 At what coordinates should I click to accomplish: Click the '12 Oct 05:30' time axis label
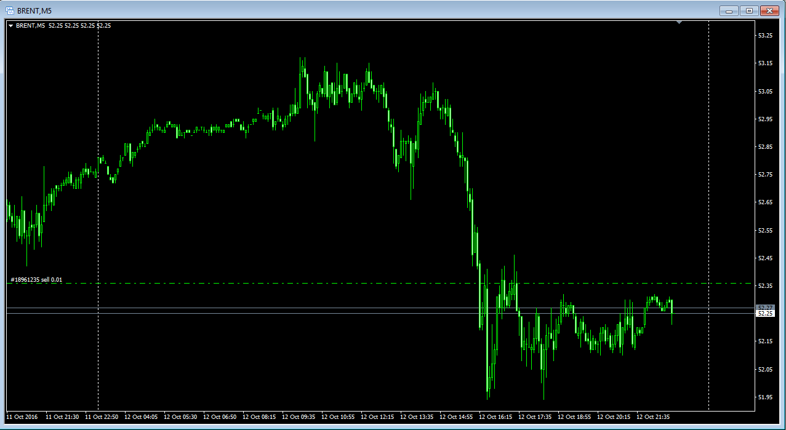point(180,417)
